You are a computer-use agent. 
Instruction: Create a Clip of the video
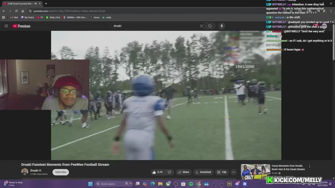point(222,172)
